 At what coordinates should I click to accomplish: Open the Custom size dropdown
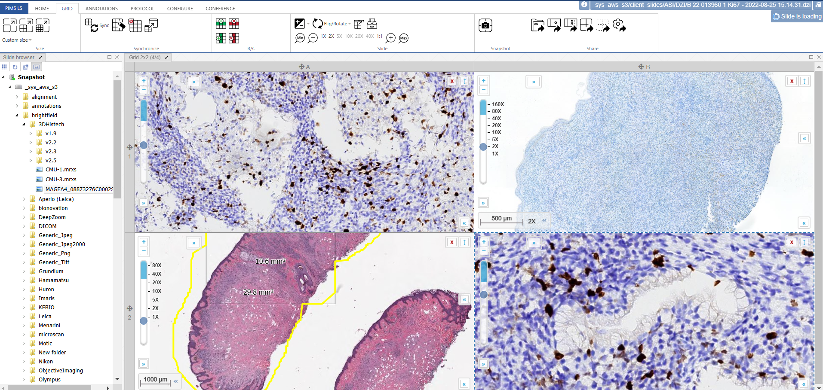(17, 40)
